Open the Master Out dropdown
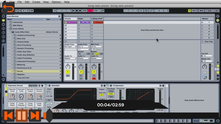This screenshot has height=124, width=221. click(x=207, y=61)
